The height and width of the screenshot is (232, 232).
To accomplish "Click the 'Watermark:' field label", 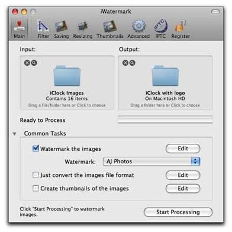I will [80, 162].
